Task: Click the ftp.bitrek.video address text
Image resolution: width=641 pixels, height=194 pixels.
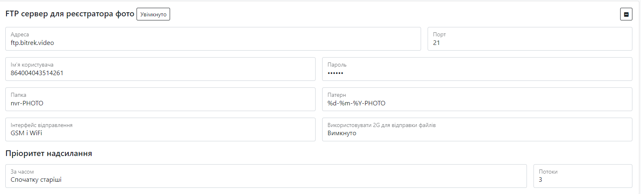Action: [32, 42]
